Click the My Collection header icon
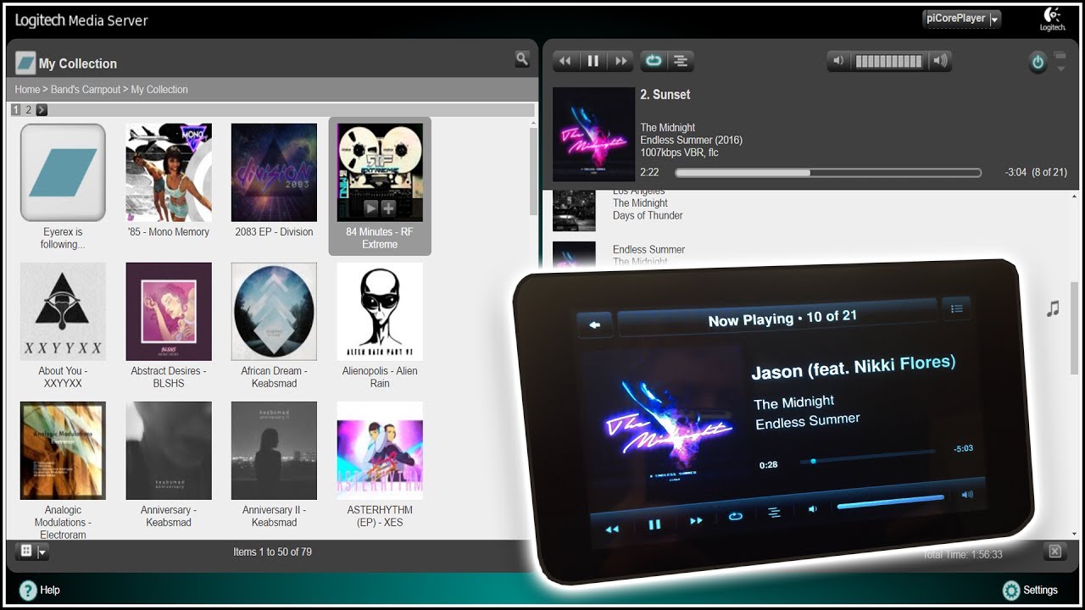The width and height of the screenshot is (1085, 610). pyautogui.click(x=25, y=63)
